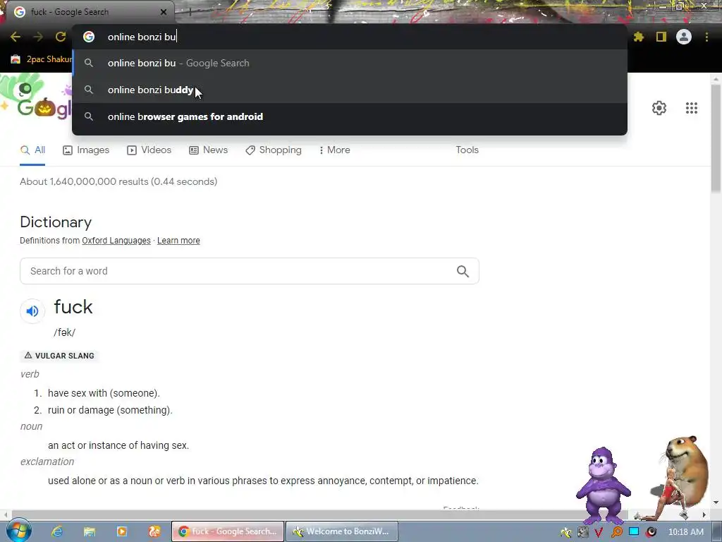This screenshot has height=542, width=722.
Task: Click the gray picture tray icon
Action: [x=583, y=532]
